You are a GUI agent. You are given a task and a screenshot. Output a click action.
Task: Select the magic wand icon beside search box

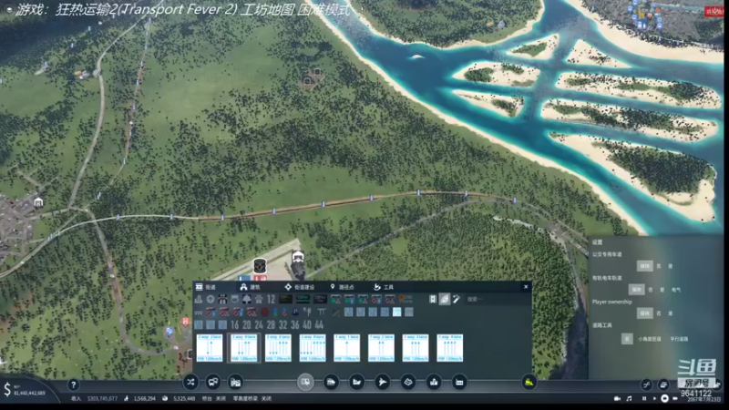(457, 299)
